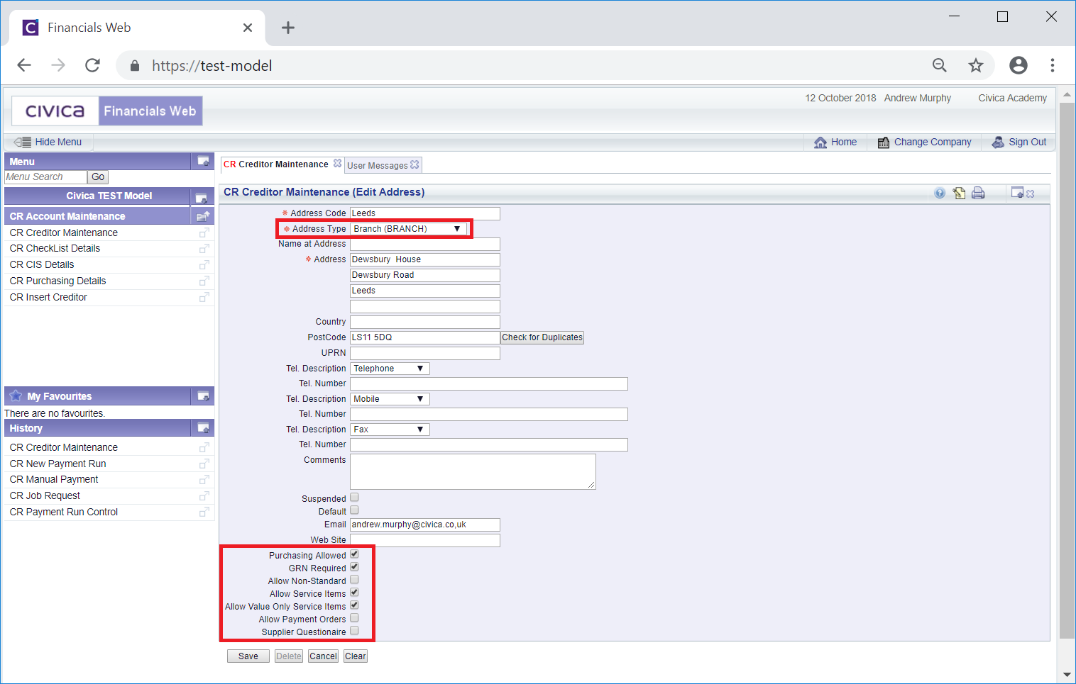1076x684 pixels.
Task: Open history CR Payment Run Control in new window
Action: coord(204,512)
